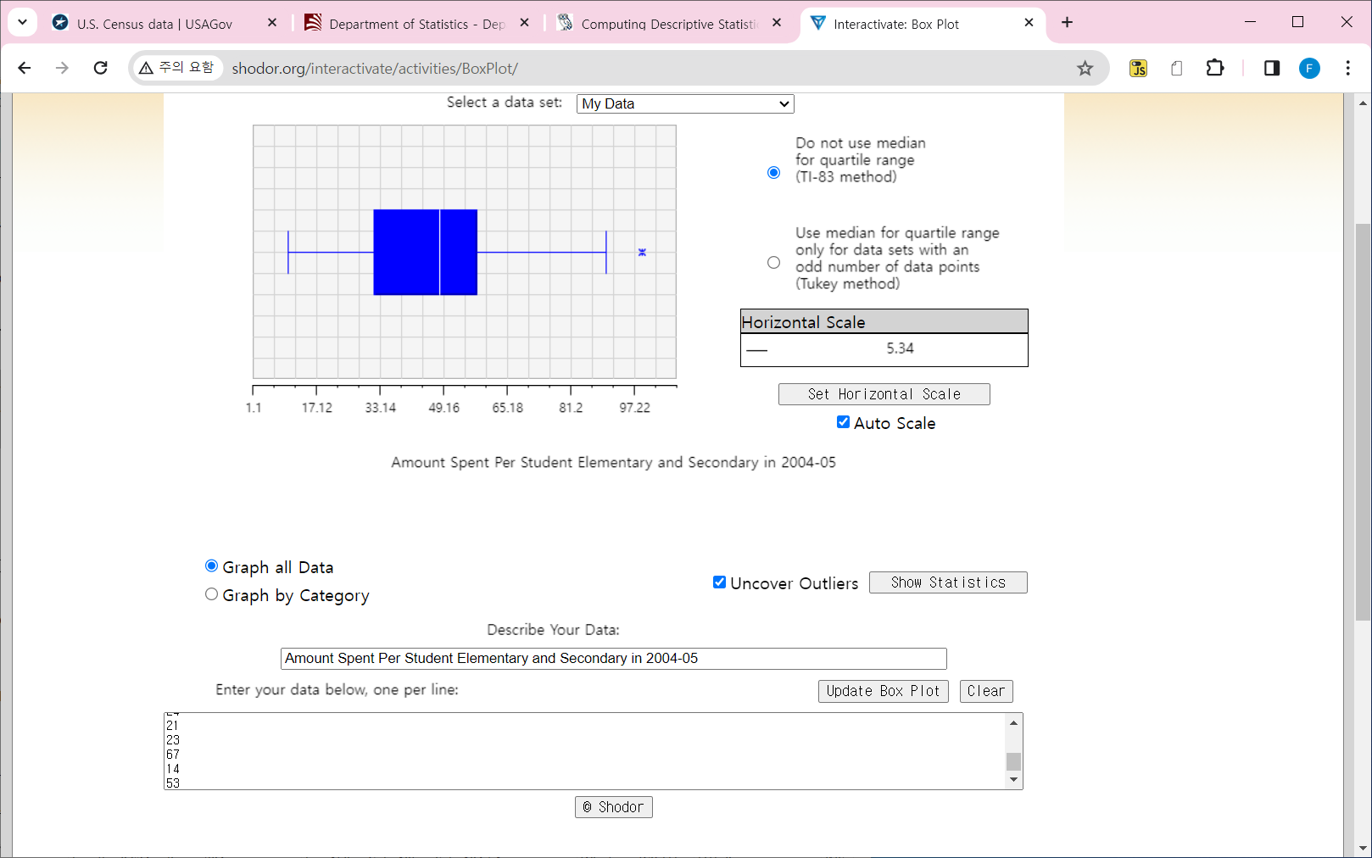The width and height of the screenshot is (1372, 858).
Task: Toggle the Auto Scale checkbox
Action: (x=843, y=422)
